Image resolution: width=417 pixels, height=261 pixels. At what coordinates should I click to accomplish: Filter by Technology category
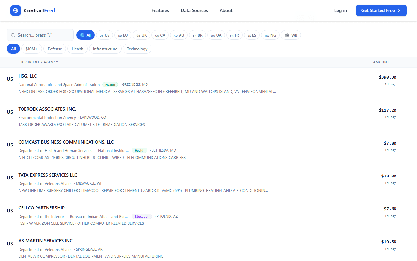tap(137, 49)
